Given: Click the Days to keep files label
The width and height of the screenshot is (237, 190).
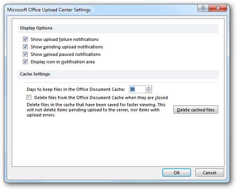Looking at the screenshot, I should tap(75, 89).
